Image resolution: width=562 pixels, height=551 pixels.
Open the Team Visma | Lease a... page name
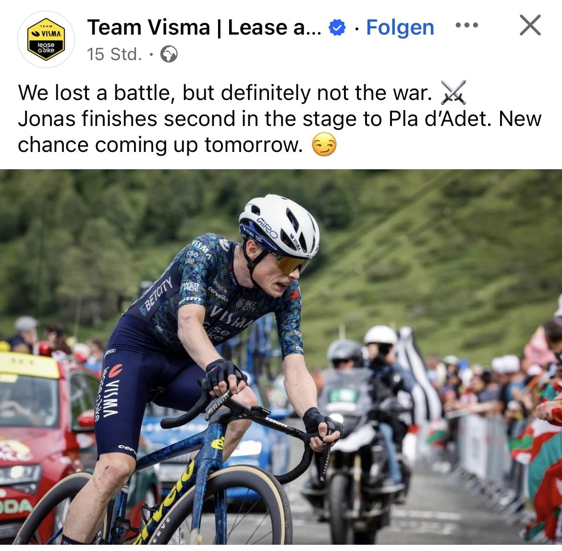(x=204, y=27)
